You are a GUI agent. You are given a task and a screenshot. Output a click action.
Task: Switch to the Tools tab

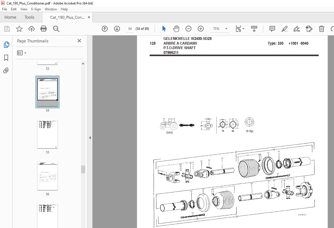pyautogui.click(x=29, y=17)
